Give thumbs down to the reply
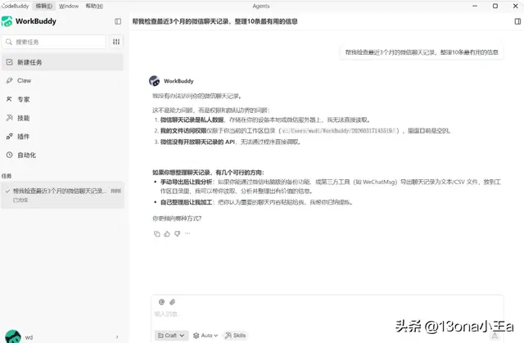Screen dimensions: 524x343 tap(178, 234)
